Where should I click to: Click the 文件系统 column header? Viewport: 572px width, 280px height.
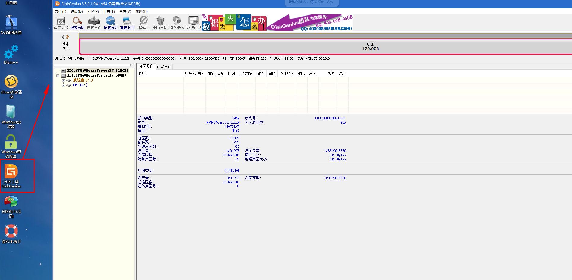click(216, 74)
